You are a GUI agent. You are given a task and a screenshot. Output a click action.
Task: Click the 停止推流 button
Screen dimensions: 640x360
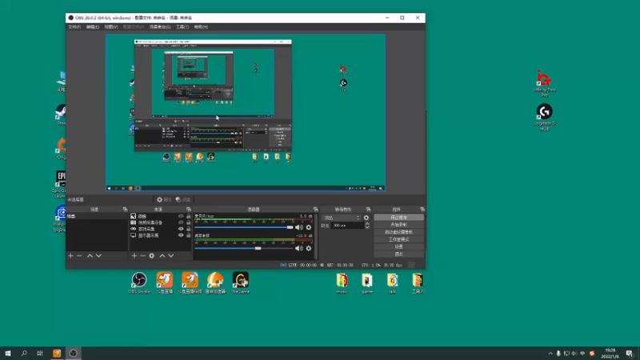398,218
